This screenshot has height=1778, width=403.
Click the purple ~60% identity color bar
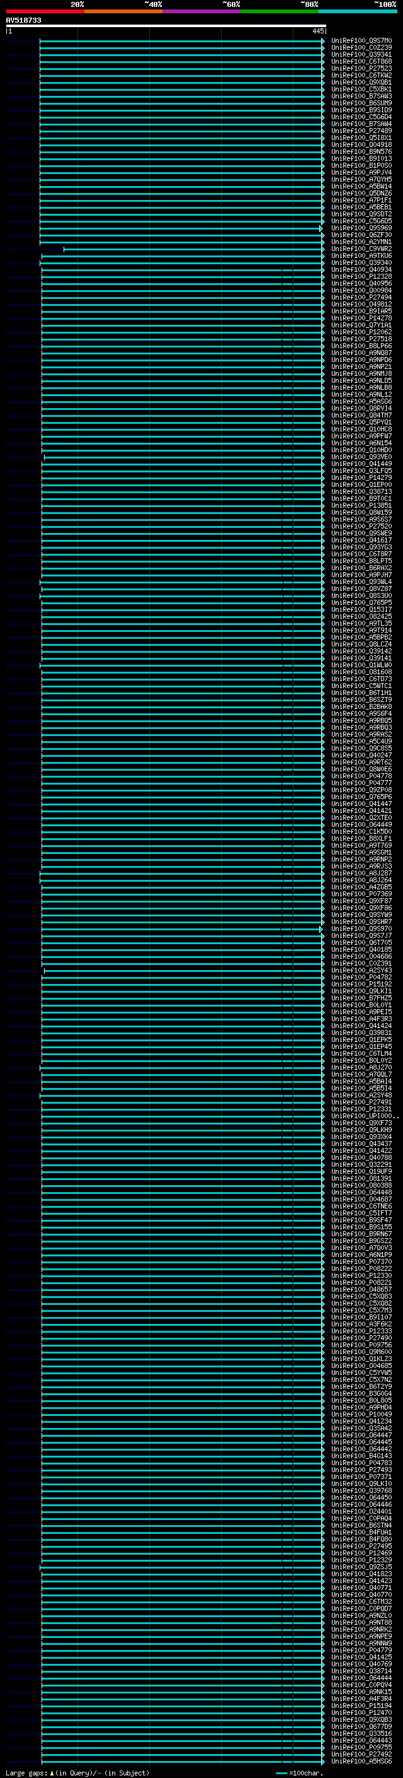coord(201,11)
